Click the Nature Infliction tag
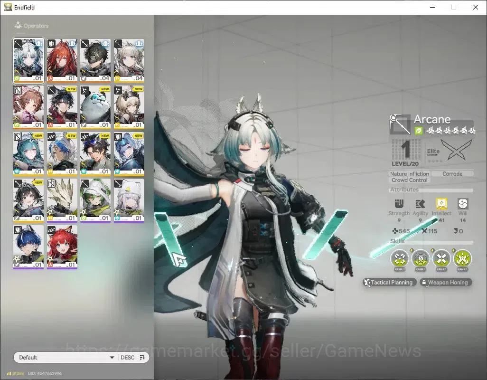Screen dimensions: 487x380 point(409,174)
